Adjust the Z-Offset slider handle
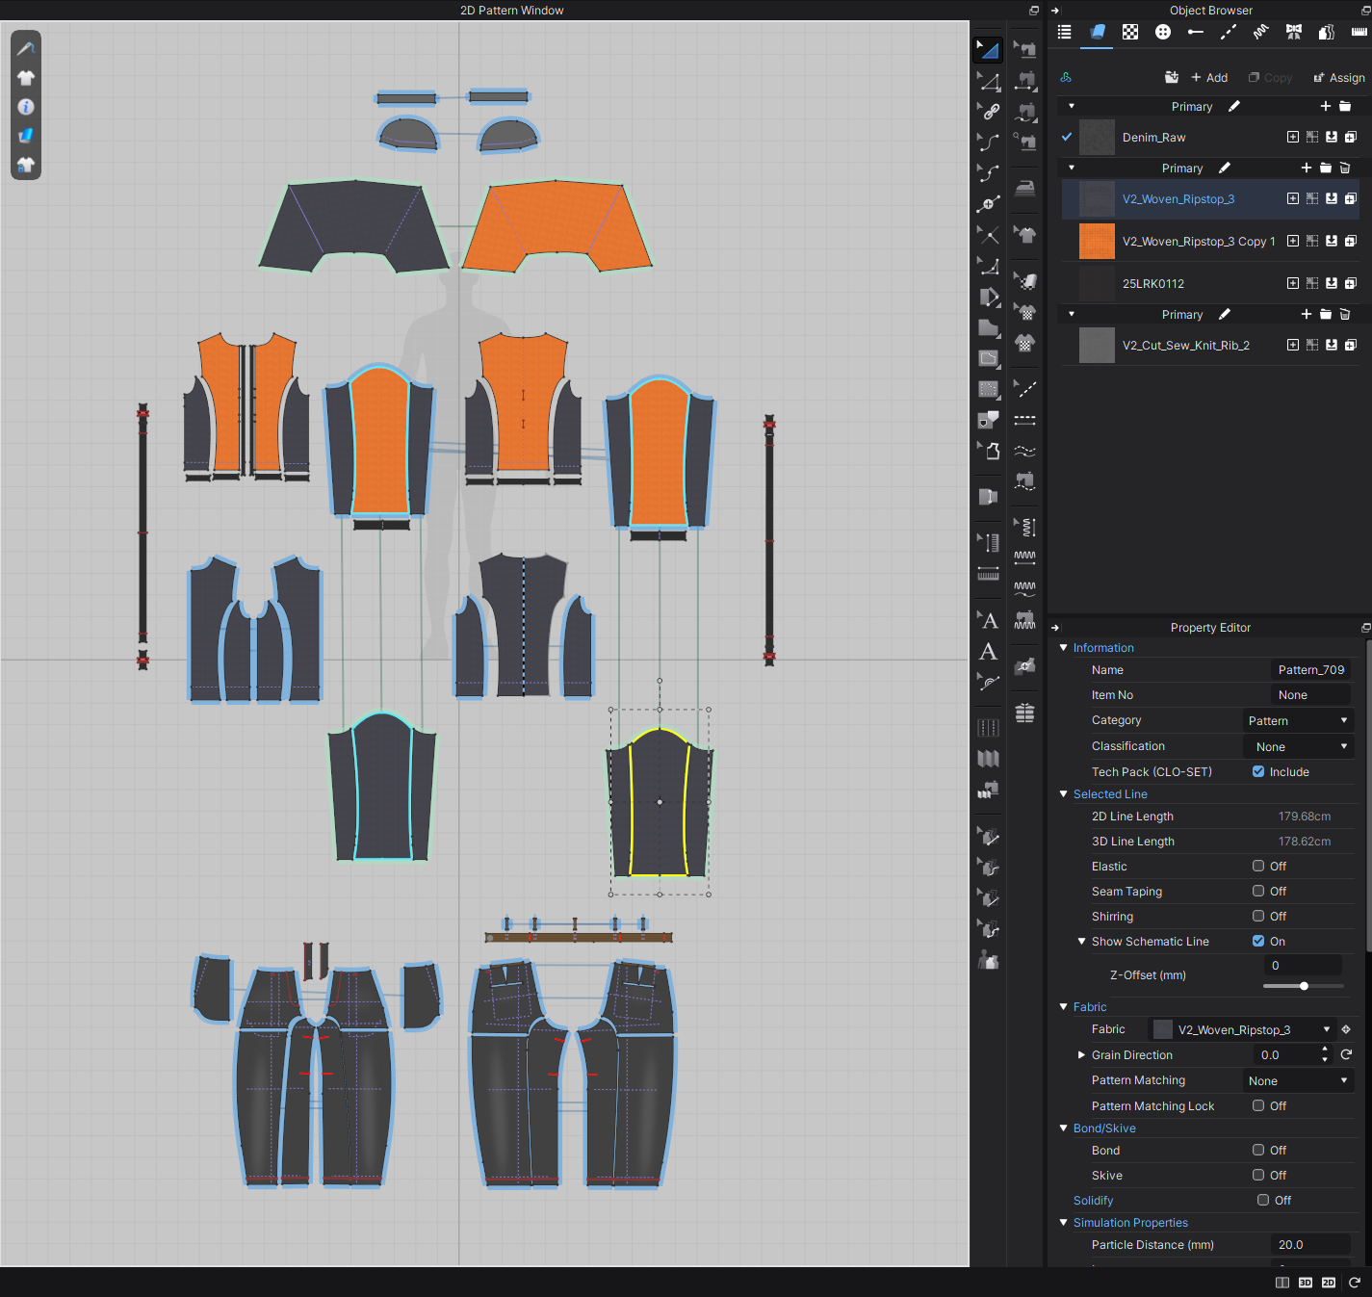Screen dimensions: 1372x1297 1304,986
